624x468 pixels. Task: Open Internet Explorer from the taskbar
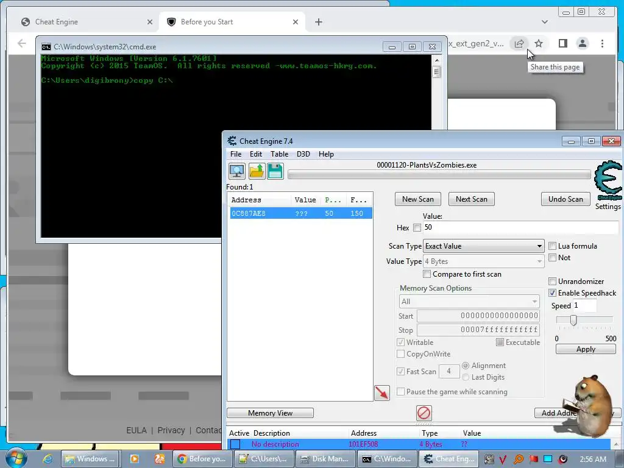click(48, 459)
